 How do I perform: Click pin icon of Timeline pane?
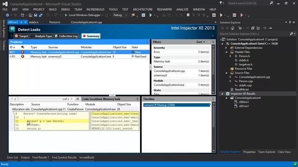click(213, 99)
